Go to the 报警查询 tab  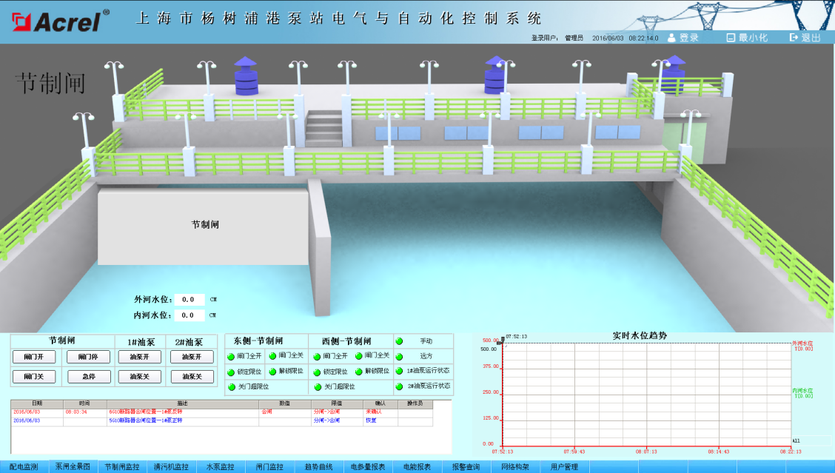[466, 467]
